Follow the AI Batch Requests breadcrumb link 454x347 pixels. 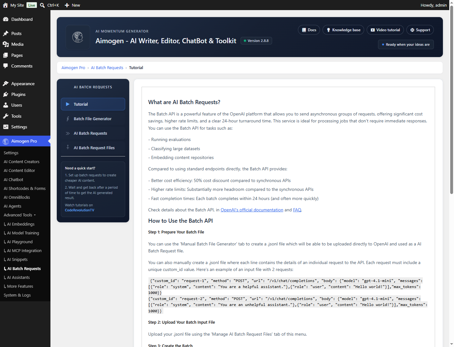point(107,68)
